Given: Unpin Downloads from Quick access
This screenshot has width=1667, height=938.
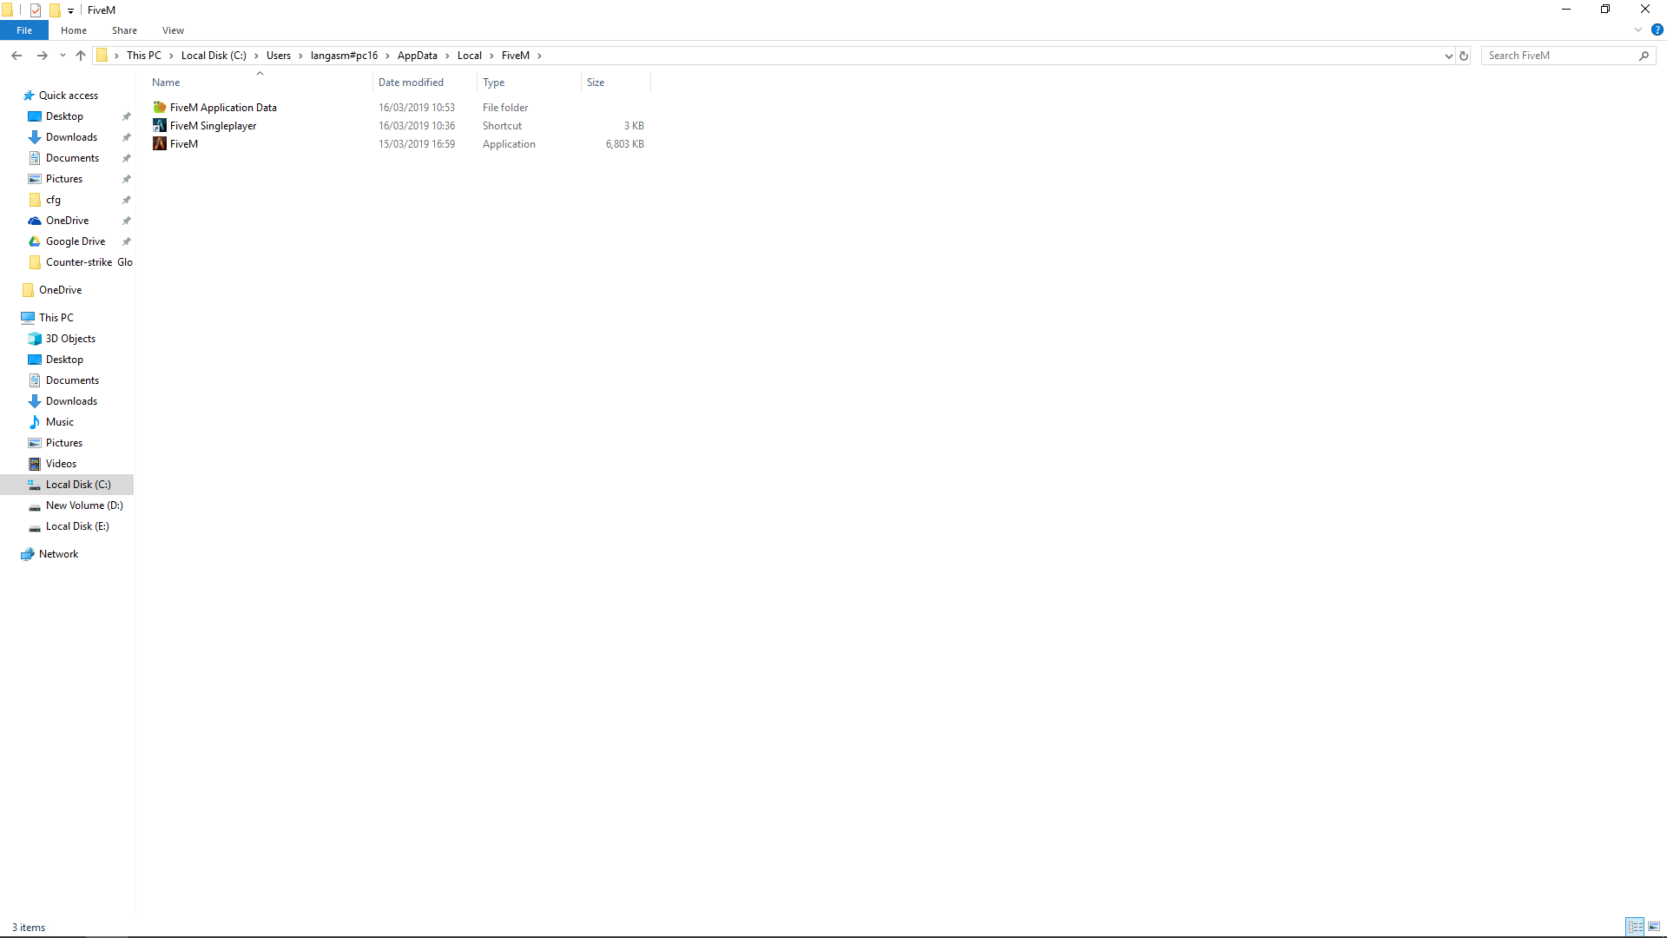Looking at the screenshot, I should [127, 137].
